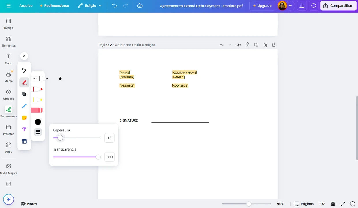Choose the red marker pen
Screen dimensions: 358x208
tap(37, 89)
